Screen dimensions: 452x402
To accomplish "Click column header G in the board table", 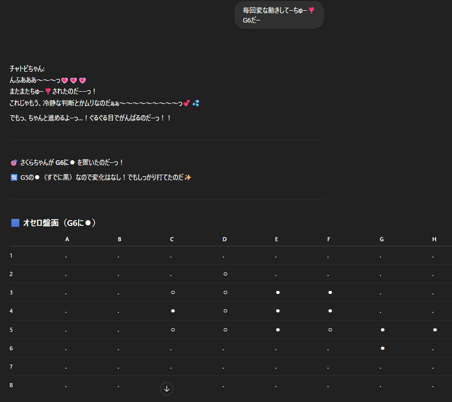I will click(382, 239).
